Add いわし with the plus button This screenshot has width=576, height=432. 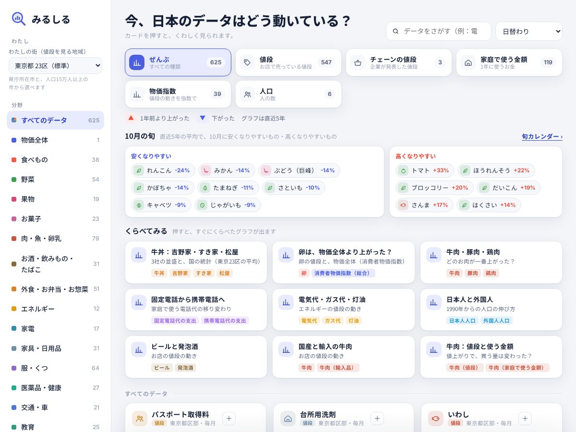point(525,419)
